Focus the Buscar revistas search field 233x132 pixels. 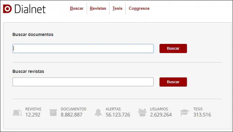[x=83, y=82]
